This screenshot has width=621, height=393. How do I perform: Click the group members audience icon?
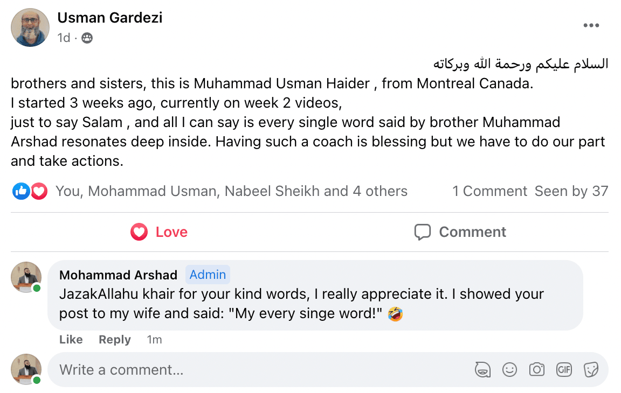(x=87, y=38)
